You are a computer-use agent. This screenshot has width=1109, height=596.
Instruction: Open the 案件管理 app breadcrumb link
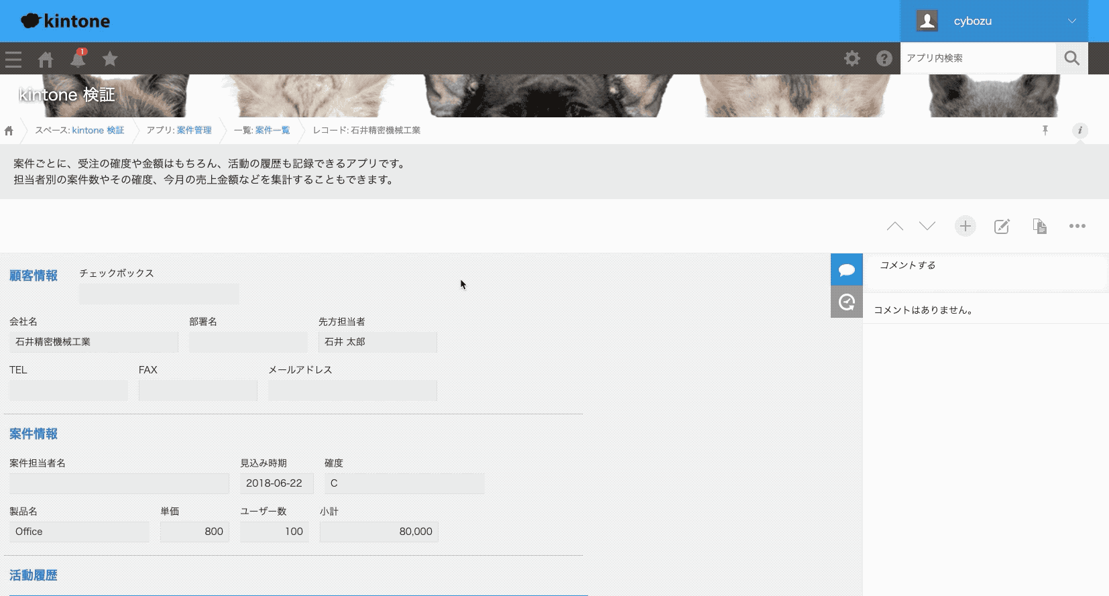tap(194, 131)
